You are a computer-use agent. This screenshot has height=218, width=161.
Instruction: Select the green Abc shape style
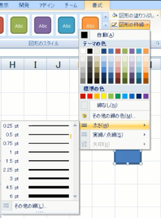(x=19, y=25)
